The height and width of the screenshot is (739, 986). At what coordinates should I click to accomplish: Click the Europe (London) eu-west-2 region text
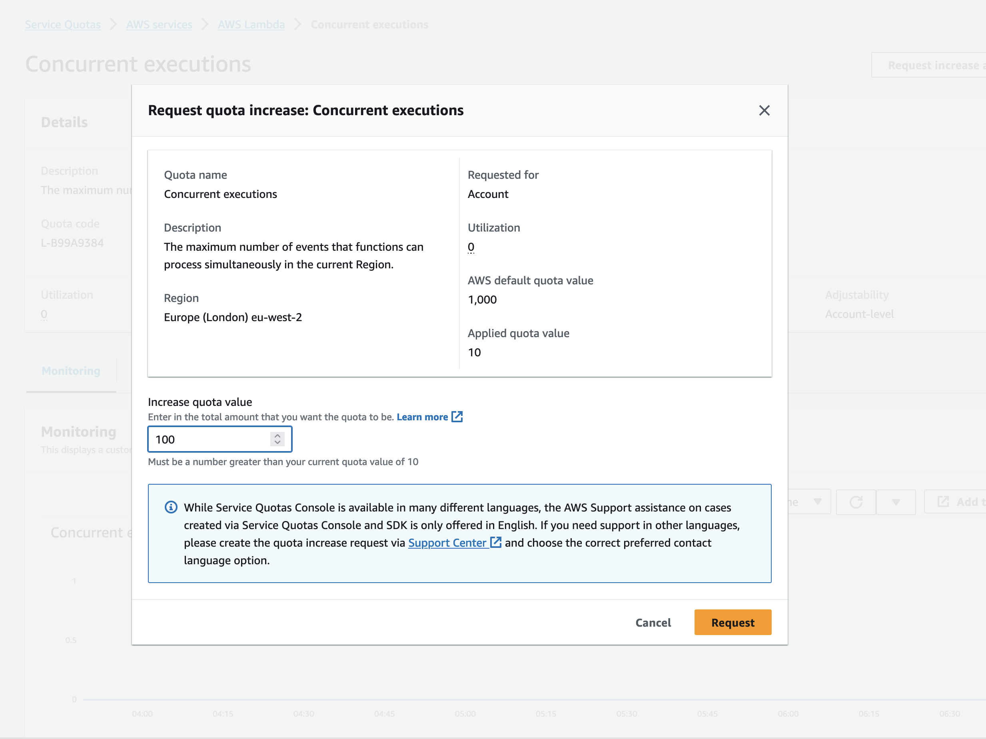pyautogui.click(x=233, y=317)
